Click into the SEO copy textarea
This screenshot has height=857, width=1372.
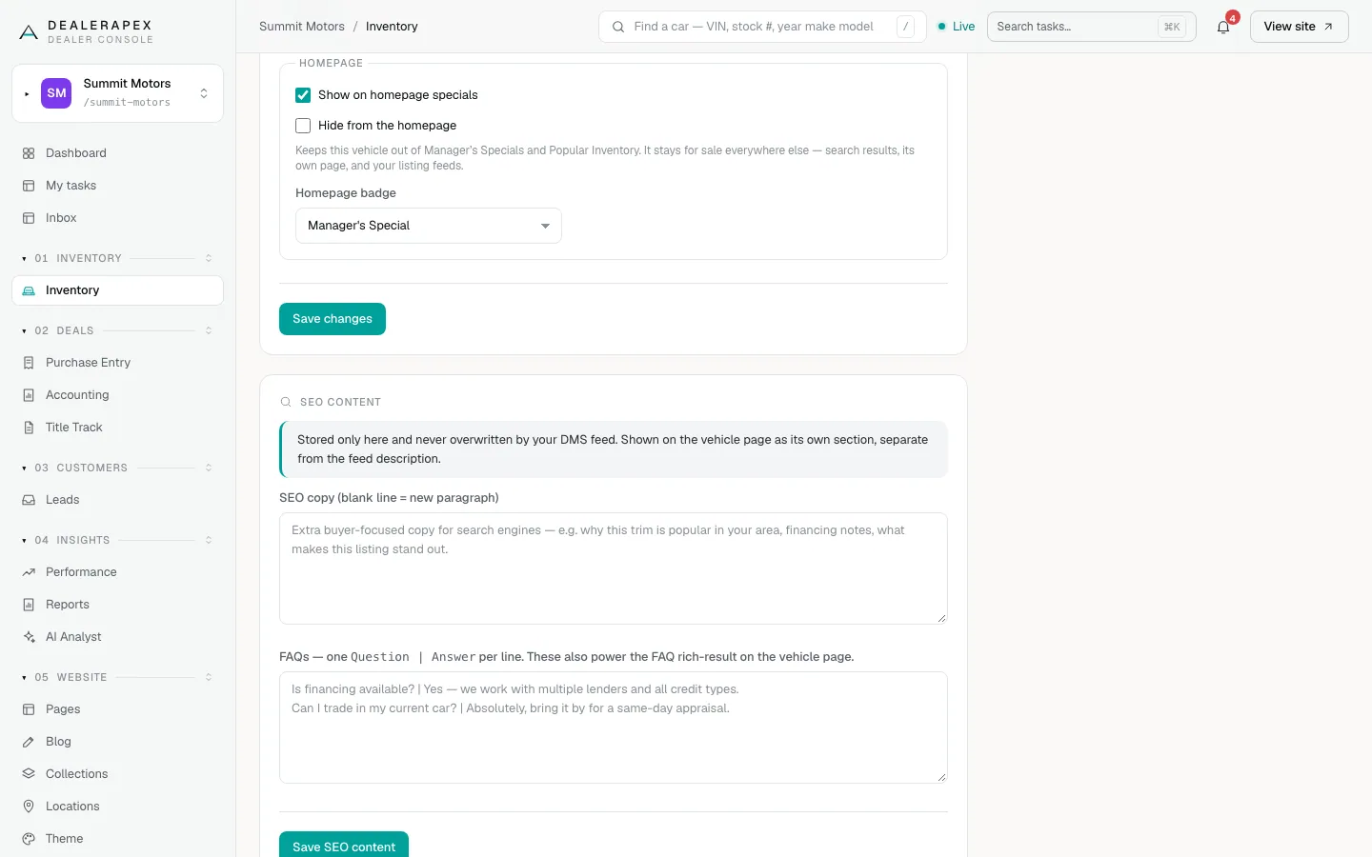[614, 568]
